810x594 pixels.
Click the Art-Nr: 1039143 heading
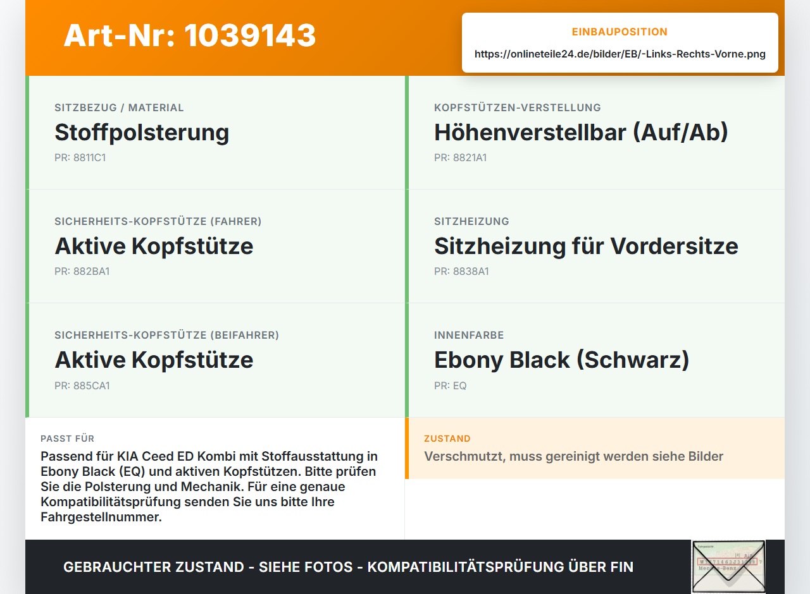pyautogui.click(x=190, y=35)
